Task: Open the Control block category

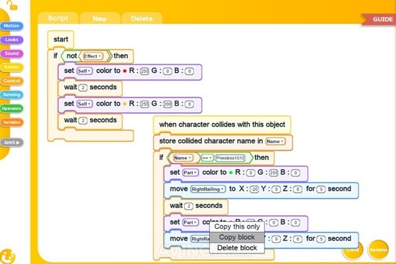Action: (x=11, y=81)
